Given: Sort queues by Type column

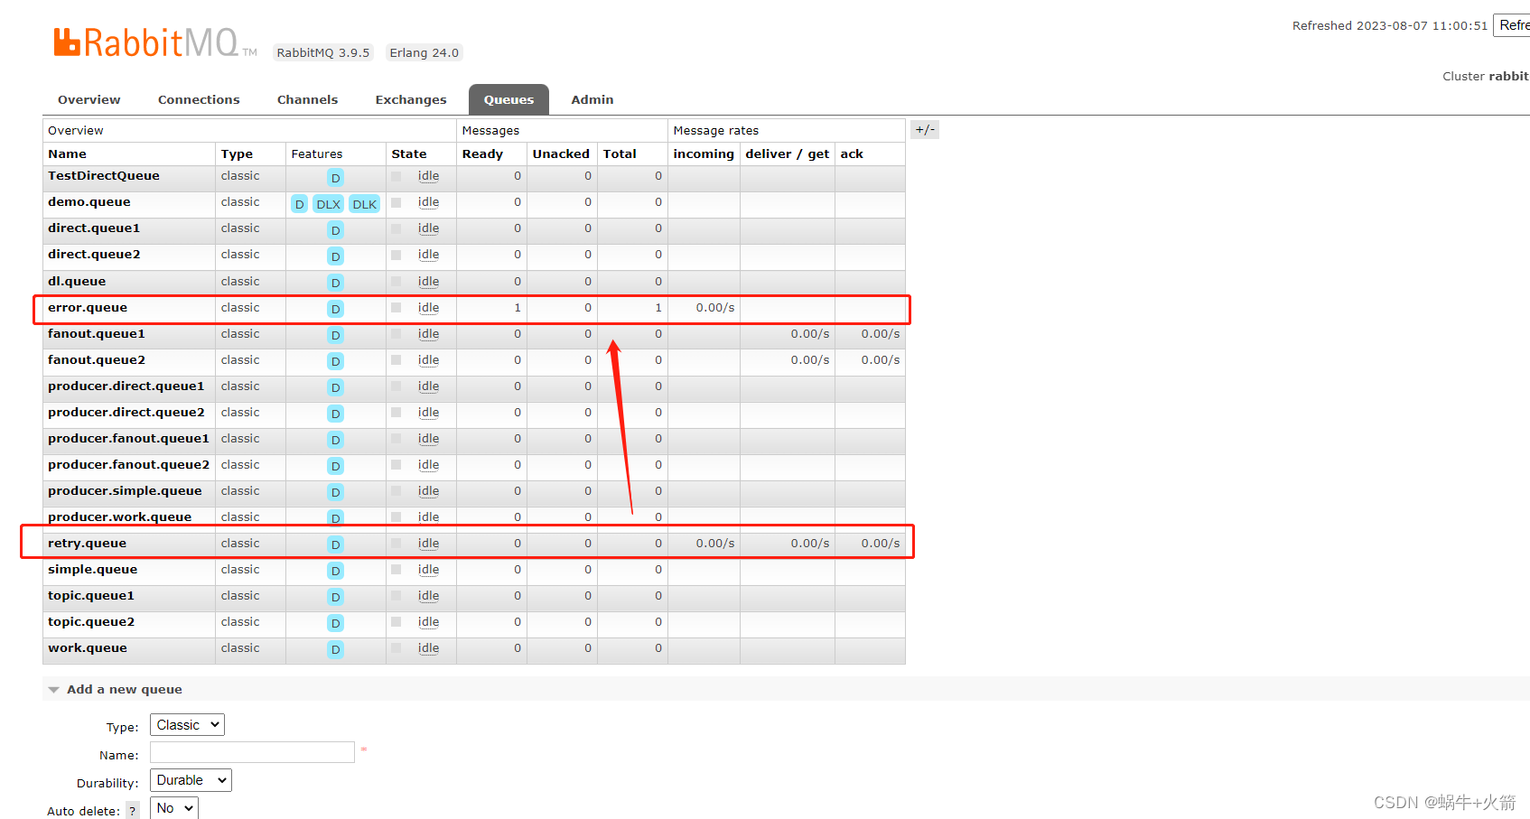Looking at the screenshot, I should [237, 154].
